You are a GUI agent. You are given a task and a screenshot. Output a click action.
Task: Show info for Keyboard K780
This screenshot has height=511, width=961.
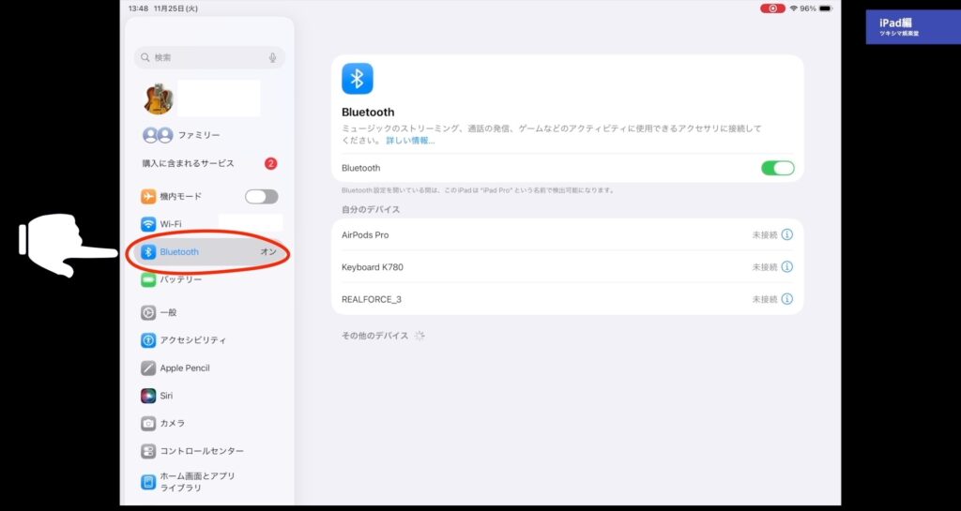click(786, 267)
